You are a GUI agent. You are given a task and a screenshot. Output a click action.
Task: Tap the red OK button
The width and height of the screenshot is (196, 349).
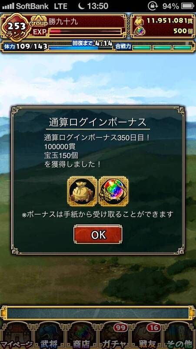[x=98, y=234]
